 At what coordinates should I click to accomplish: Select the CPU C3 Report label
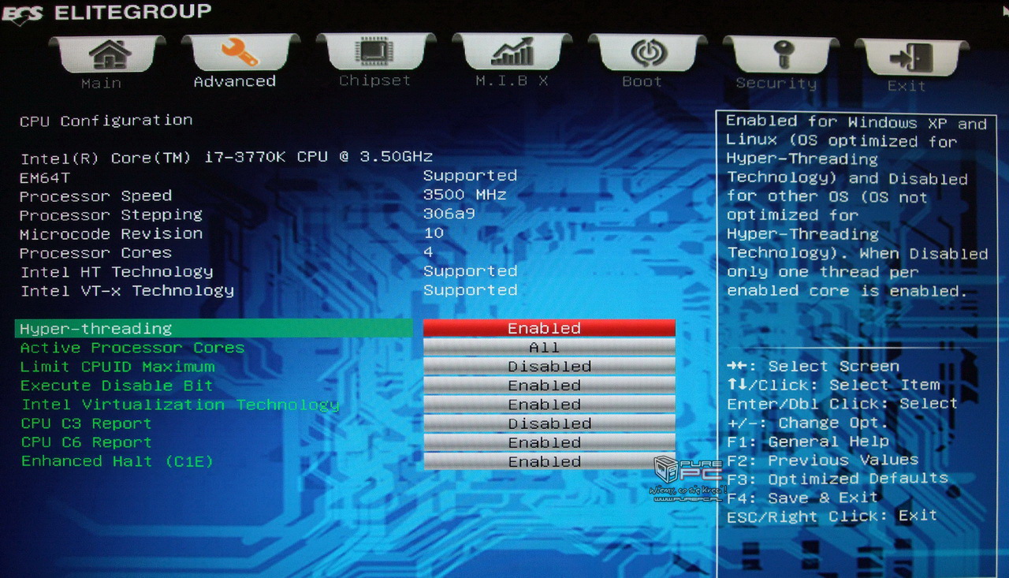click(x=86, y=423)
